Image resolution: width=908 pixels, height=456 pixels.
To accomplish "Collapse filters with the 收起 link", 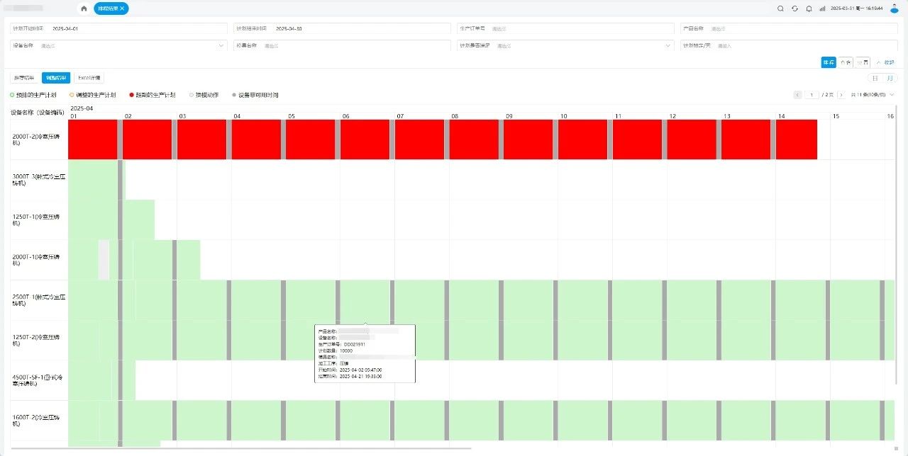I will coord(885,62).
